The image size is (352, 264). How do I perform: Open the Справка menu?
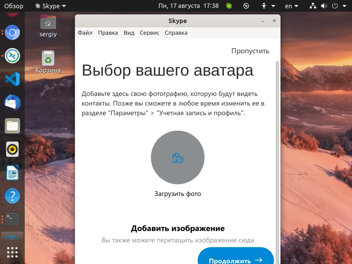click(x=176, y=33)
